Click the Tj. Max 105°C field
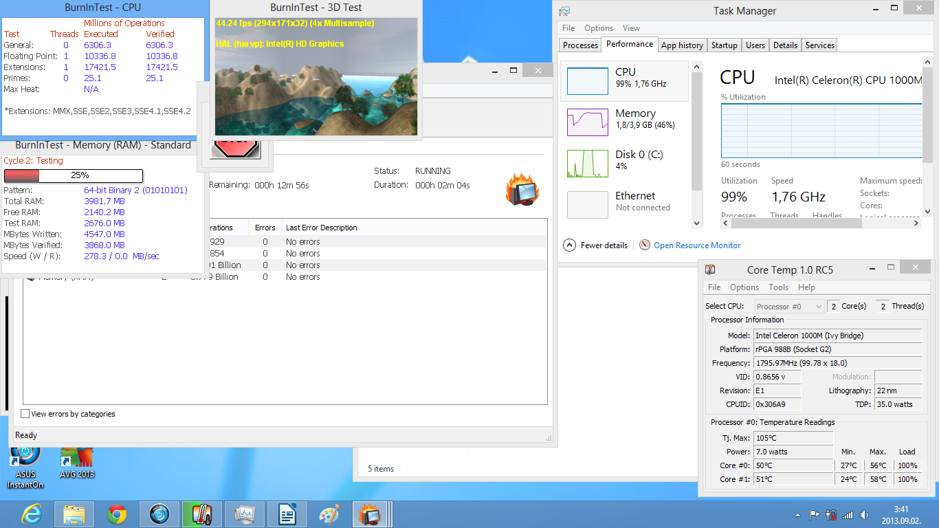This screenshot has width=939, height=528. pyautogui.click(x=793, y=438)
